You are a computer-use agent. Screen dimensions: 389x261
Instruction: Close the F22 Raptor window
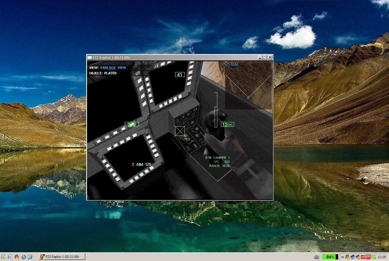[270, 57]
